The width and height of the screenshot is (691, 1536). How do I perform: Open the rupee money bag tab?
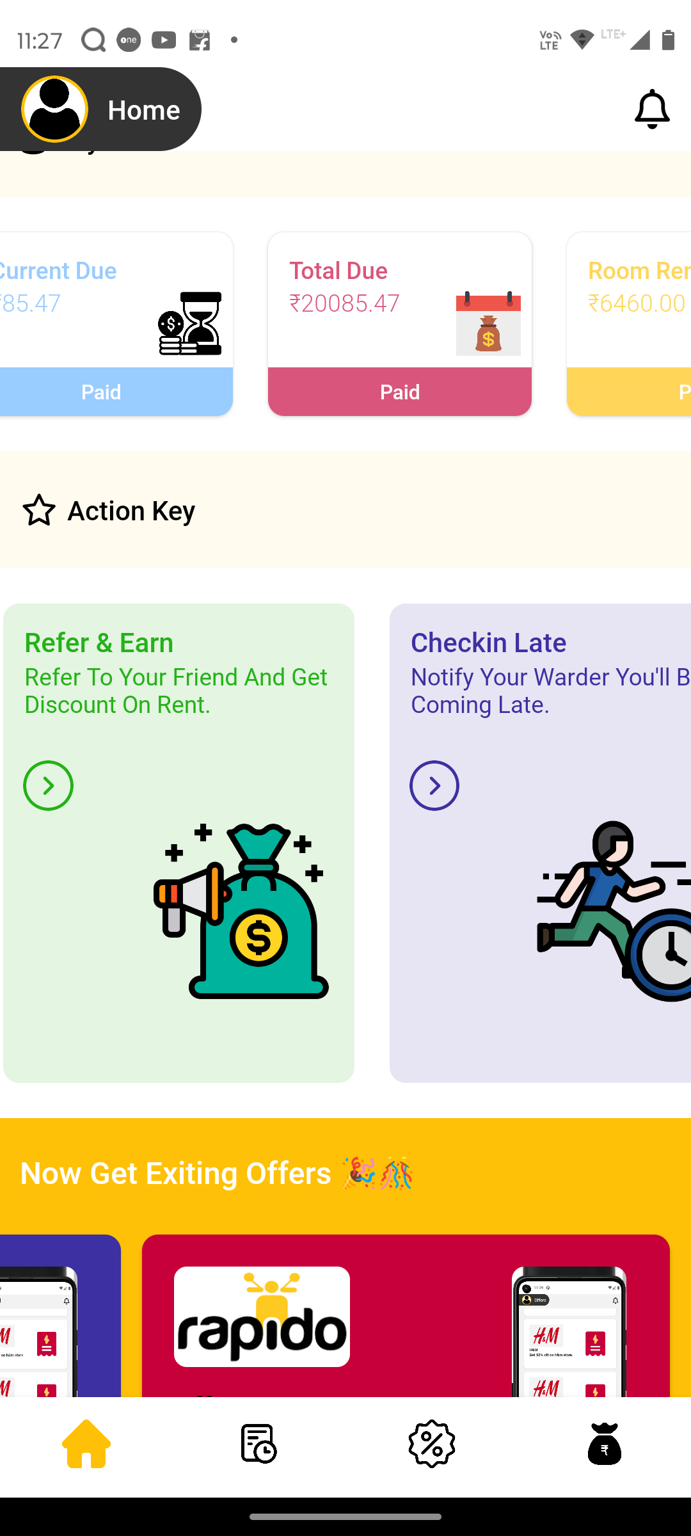tap(605, 1444)
